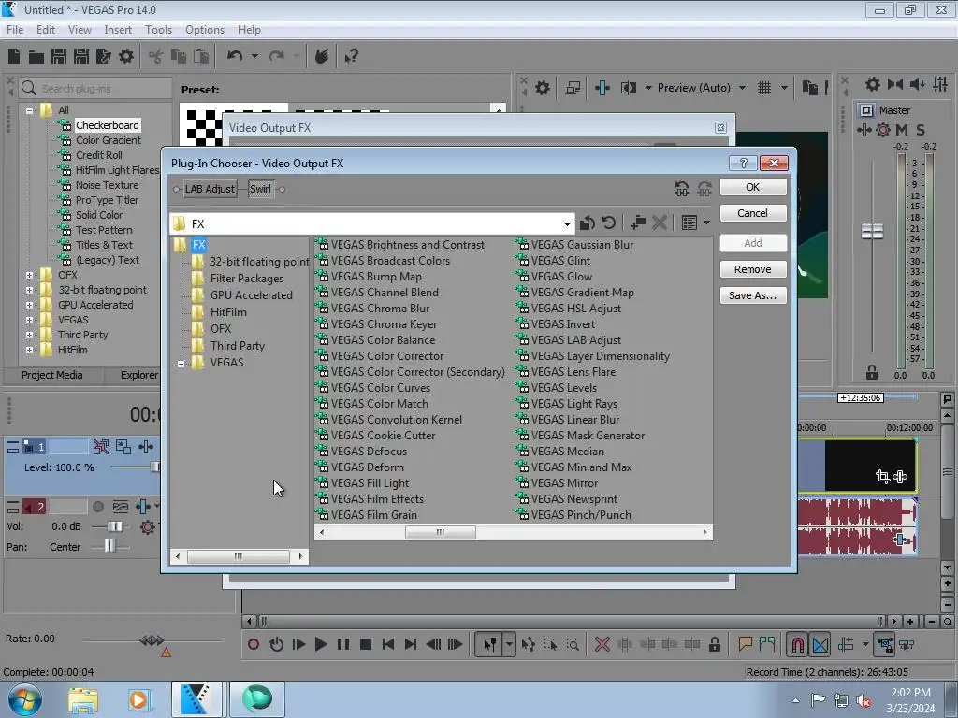The width and height of the screenshot is (958, 718).
Task: Click Preview on External Monitor icon
Action: tap(573, 88)
